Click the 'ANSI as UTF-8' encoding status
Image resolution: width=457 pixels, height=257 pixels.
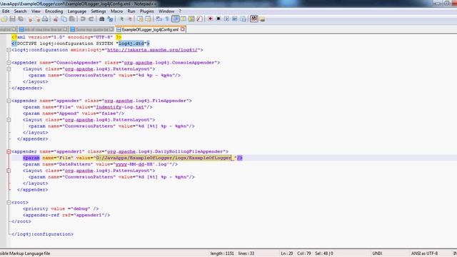[x=424, y=253]
